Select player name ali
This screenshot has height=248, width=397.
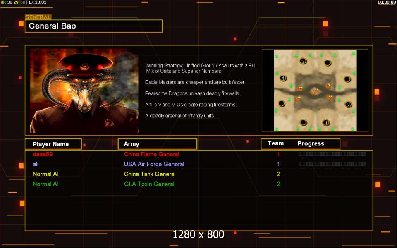pyautogui.click(x=36, y=164)
